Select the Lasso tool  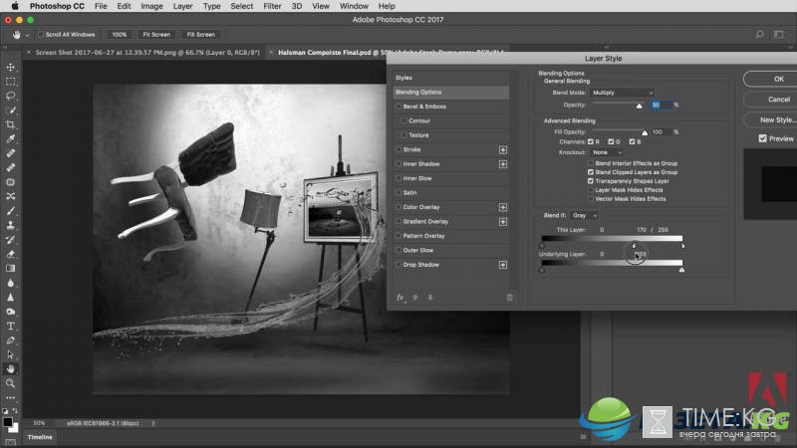(10, 96)
